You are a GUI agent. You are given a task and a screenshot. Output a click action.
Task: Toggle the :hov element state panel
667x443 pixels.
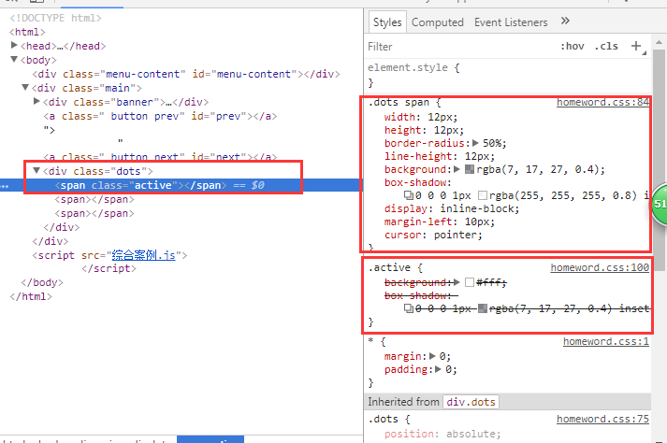tap(573, 46)
